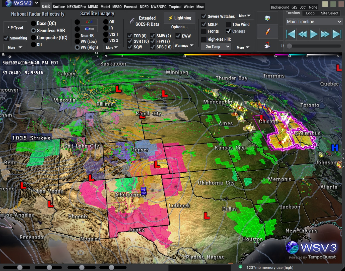This screenshot has width=345, height=271.
Task: Expand the Warnings dropdown
Action: [x=184, y=45]
